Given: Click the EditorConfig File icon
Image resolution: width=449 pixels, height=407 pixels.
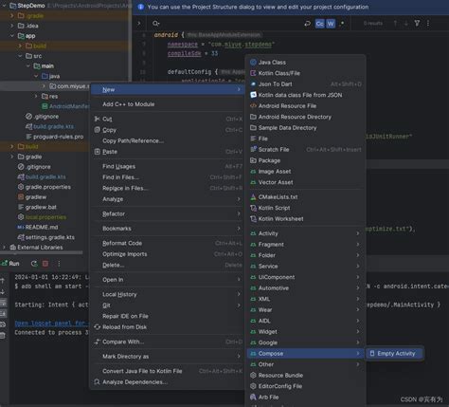Looking at the screenshot, I should (253, 386).
